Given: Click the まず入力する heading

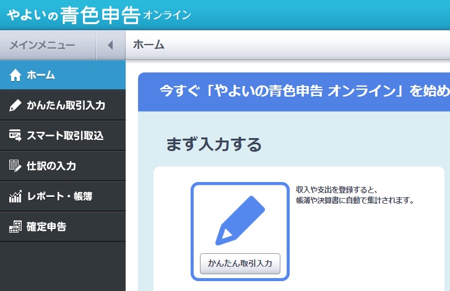Looking at the screenshot, I should pos(214,144).
